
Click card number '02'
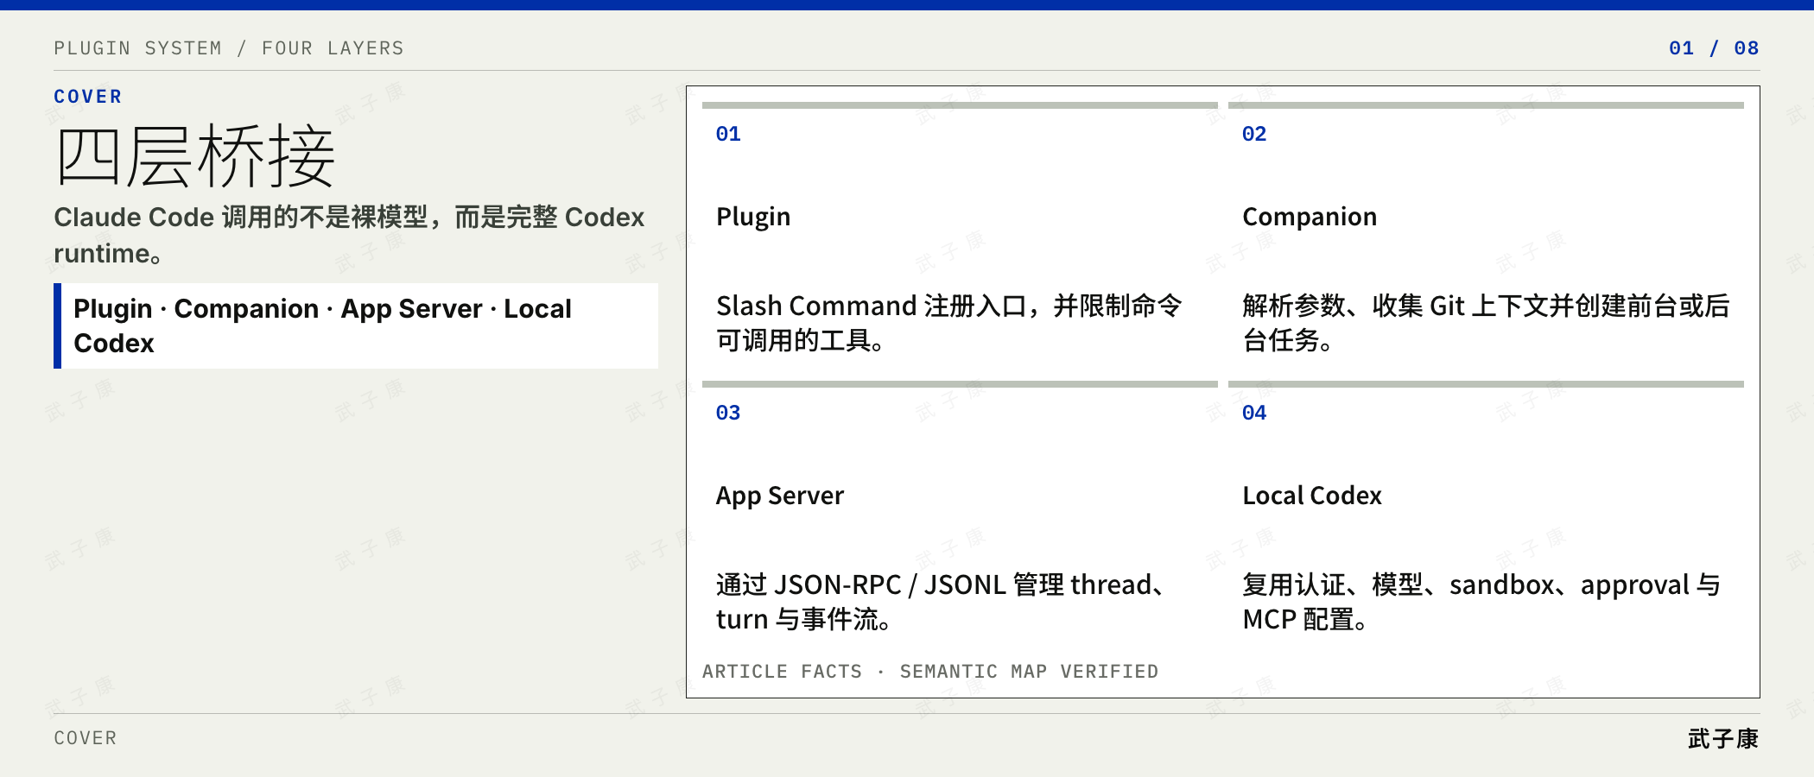coord(1254,134)
